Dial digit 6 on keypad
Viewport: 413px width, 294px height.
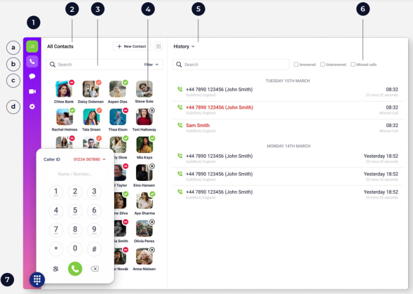94,211
